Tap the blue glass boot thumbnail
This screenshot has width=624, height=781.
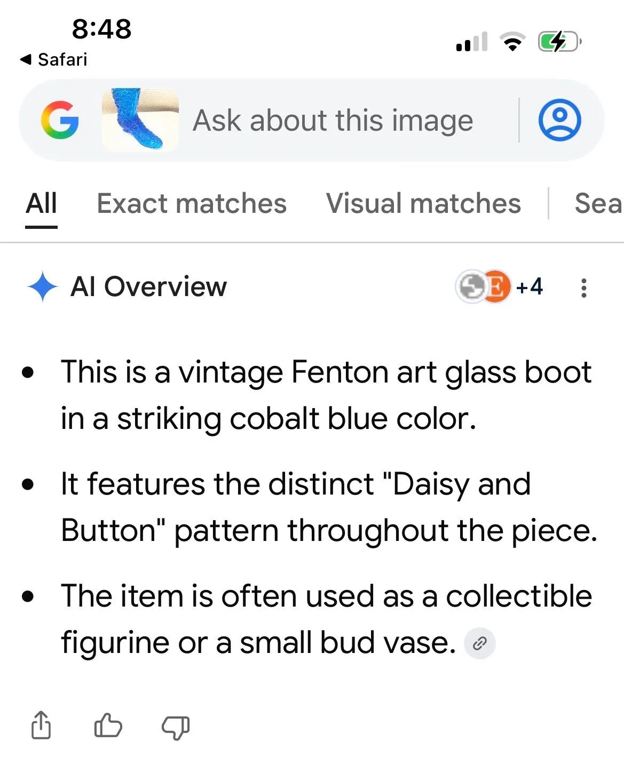(x=140, y=120)
